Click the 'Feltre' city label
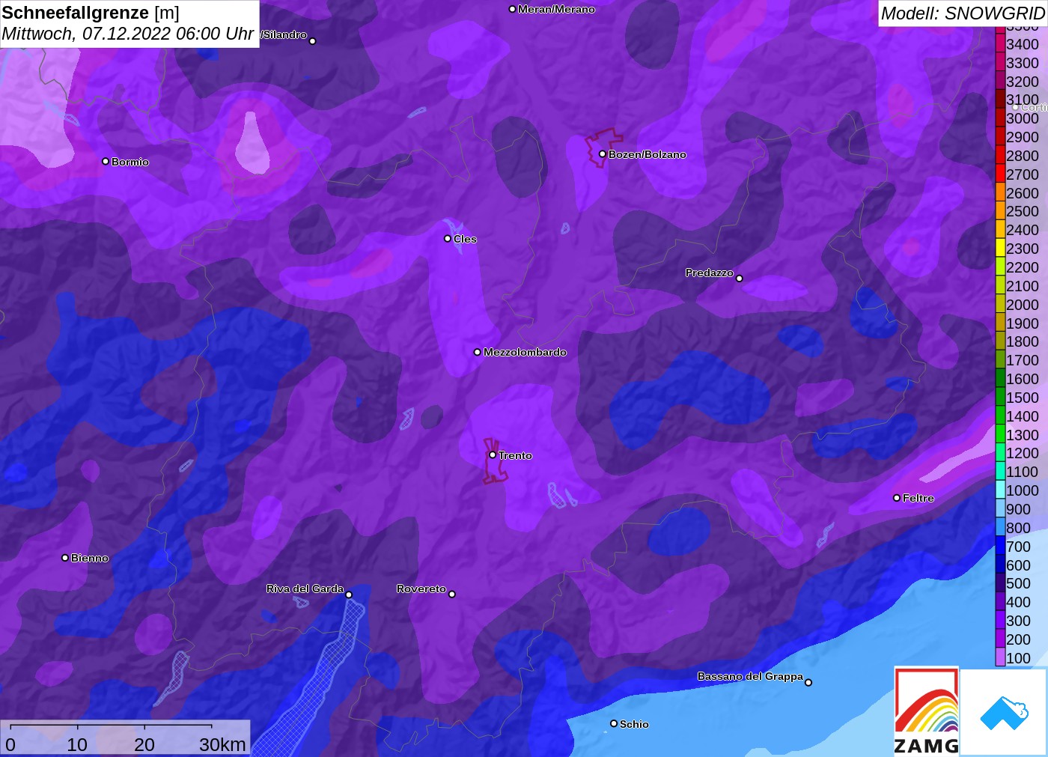The image size is (1048, 757). [x=918, y=498]
